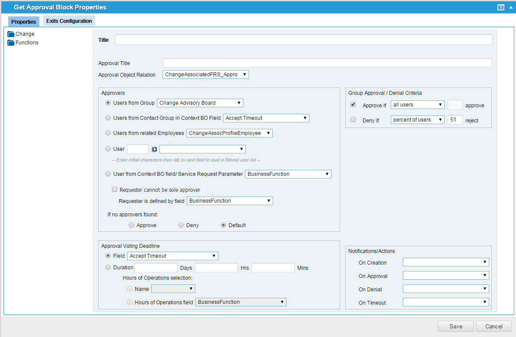Check Requester cannot be sole approver
Viewport: 516px width, 337px height.
point(115,189)
